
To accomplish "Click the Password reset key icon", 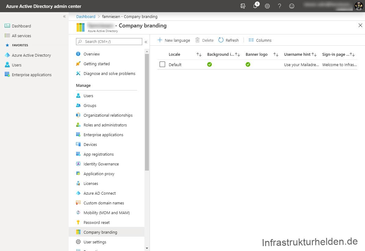I will click(x=78, y=222).
